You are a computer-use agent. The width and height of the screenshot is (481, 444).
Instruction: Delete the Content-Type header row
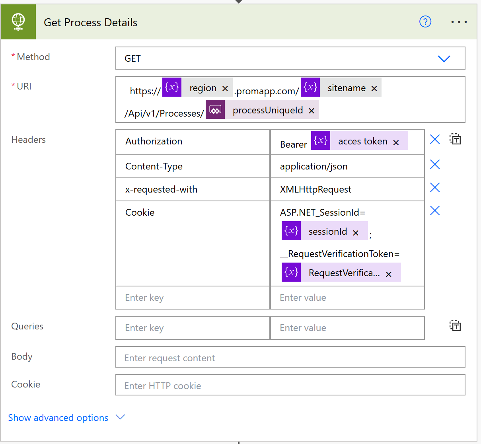[x=435, y=165]
